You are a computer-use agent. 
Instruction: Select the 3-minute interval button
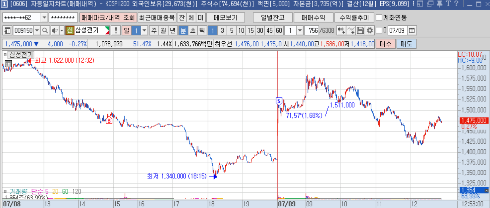222,31
